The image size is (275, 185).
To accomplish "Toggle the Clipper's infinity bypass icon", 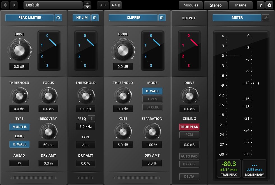I will pyautogui.click(x=162, y=17).
